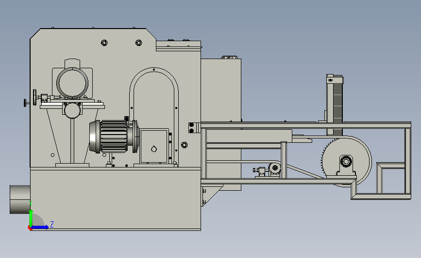This screenshot has width=421, height=258.
Task: Pick the small sprocket gear on the lower frame
Action: (275, 168)
